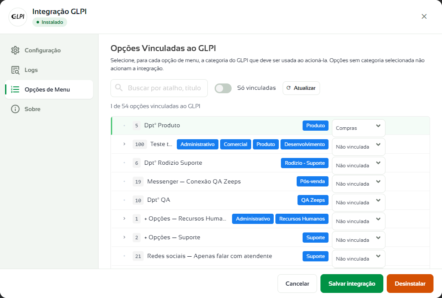Click the shortcut number 100 badge

coord(139,144)
